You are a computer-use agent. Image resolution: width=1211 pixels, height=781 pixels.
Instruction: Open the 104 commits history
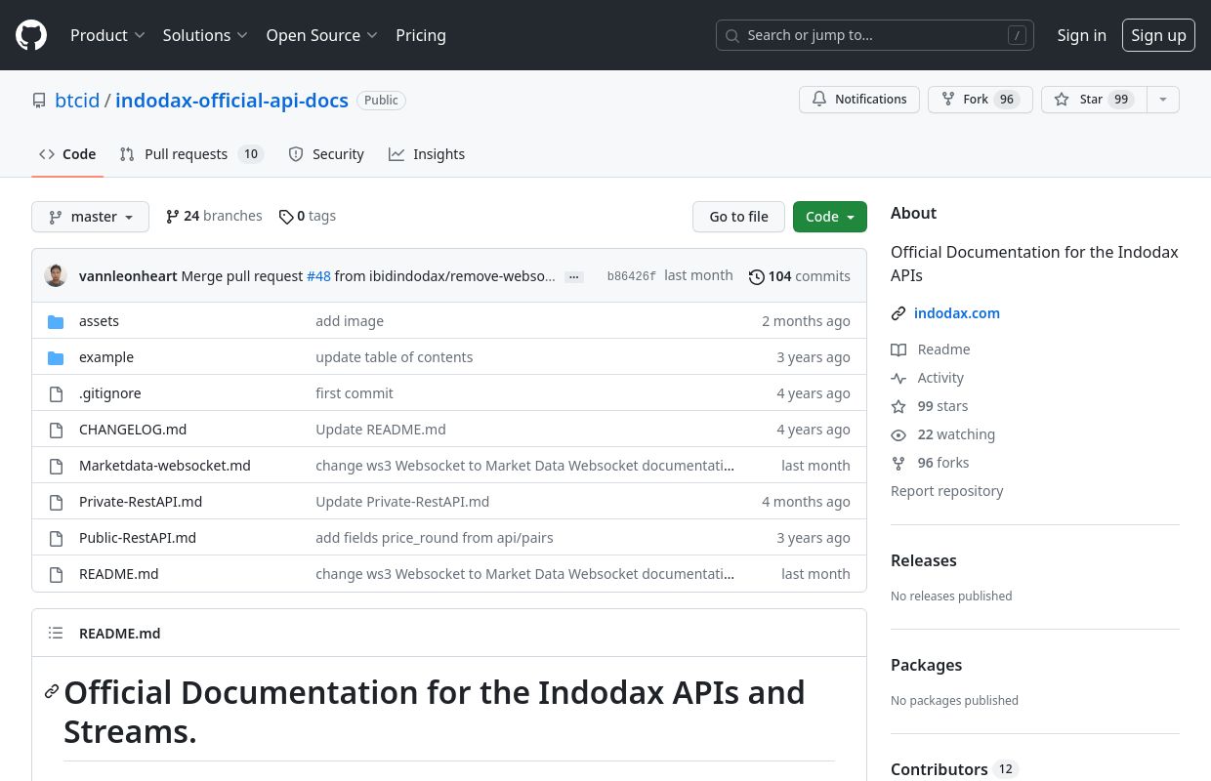tap(800, 276)
